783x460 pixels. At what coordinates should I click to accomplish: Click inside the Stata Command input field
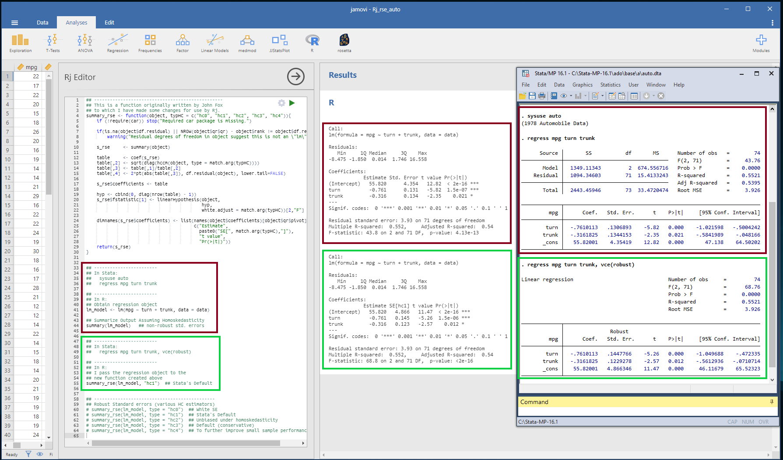click(x=648, y=411)
